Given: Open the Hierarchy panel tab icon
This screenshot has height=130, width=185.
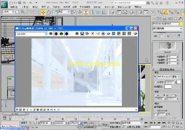Looking at the screenshot, I should (164, 19).
